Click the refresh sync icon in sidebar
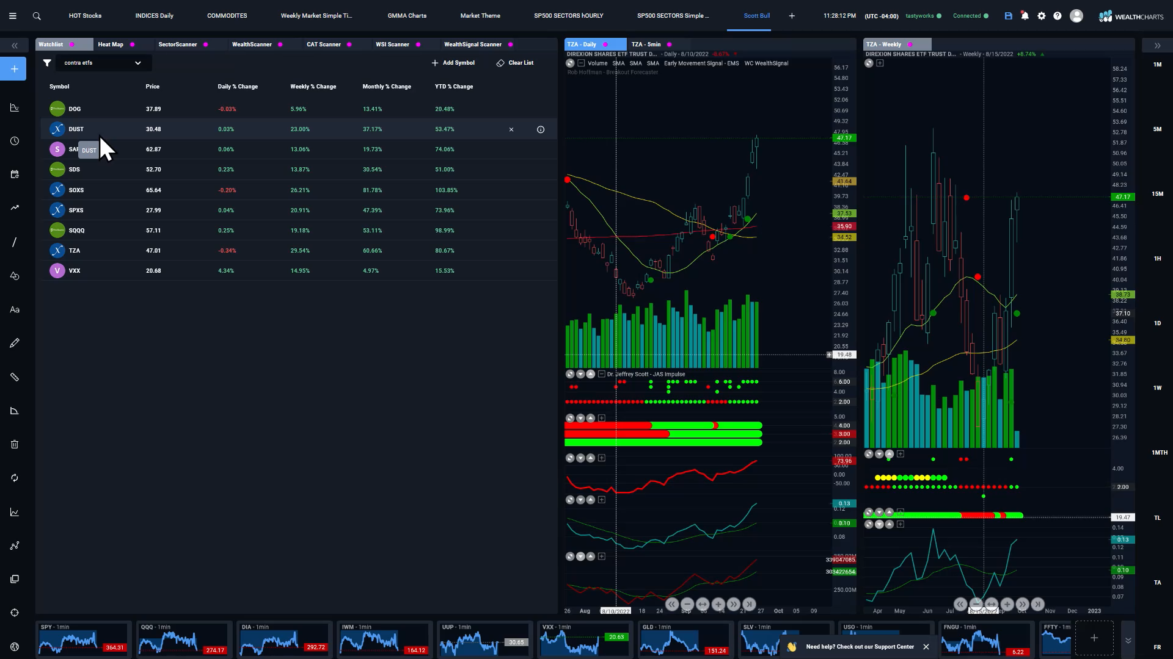Viewport: 1173px width, 659px height. click(15, 478)
